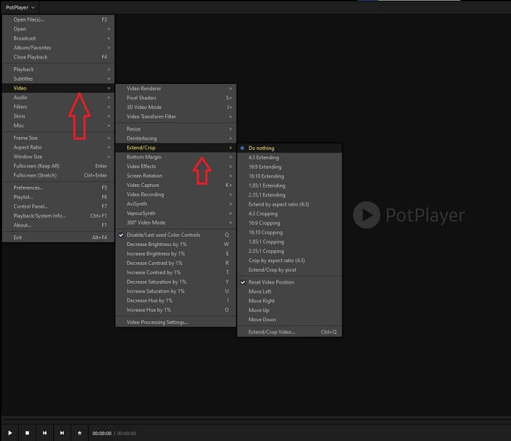Click Move Left menu entry

pyautogui.click(x=289, y=291)
